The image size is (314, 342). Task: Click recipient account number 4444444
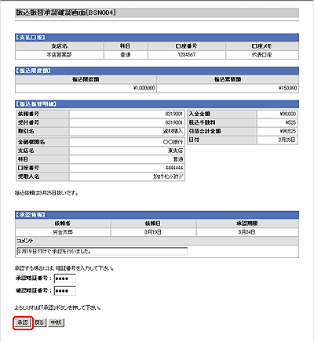point(127,168)
